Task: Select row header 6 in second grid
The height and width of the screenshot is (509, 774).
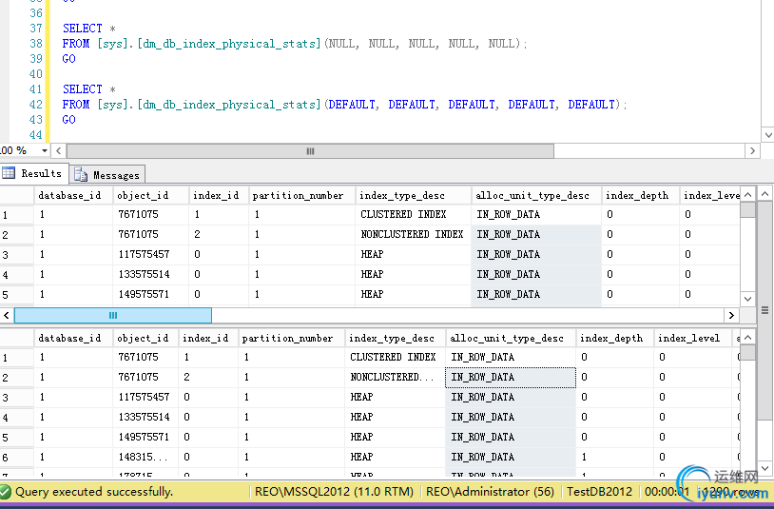Action: click(x=17, y=458)
